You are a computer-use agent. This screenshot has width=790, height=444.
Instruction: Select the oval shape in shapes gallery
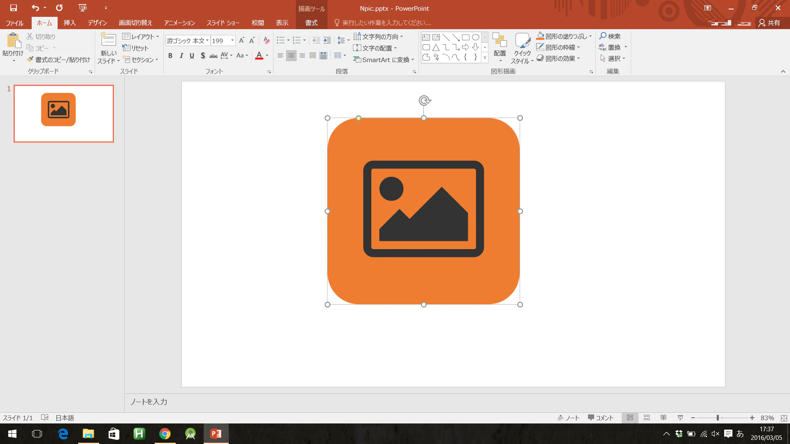(475, 37)
